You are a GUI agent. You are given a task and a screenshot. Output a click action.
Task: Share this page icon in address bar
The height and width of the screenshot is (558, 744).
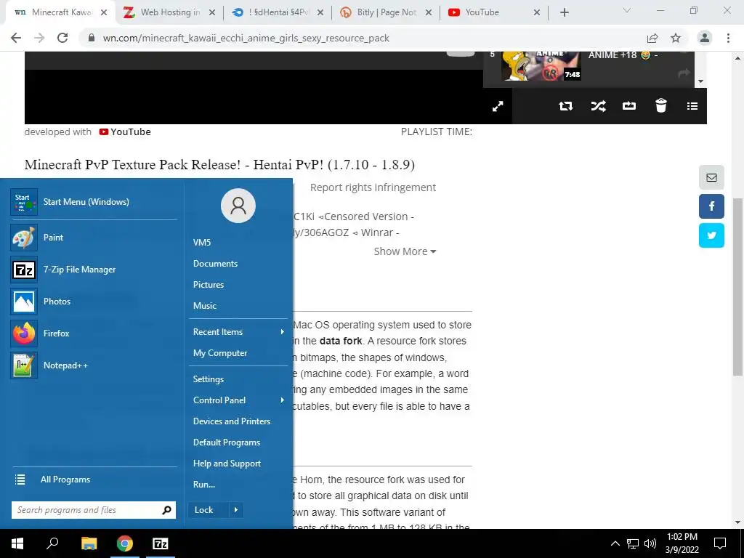click(652, 38)
